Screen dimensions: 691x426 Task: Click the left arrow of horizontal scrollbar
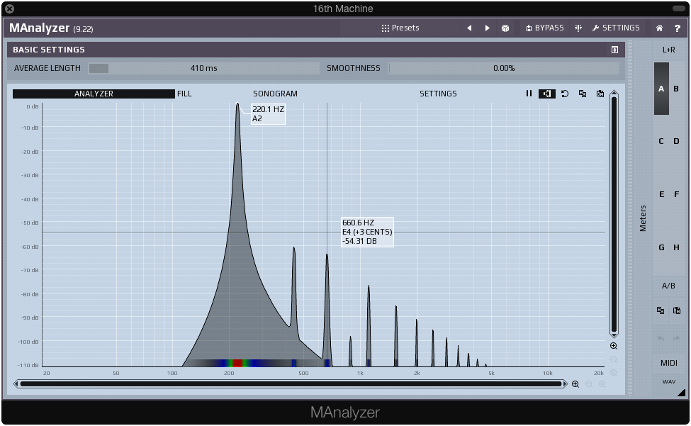(x=16, y=383)
